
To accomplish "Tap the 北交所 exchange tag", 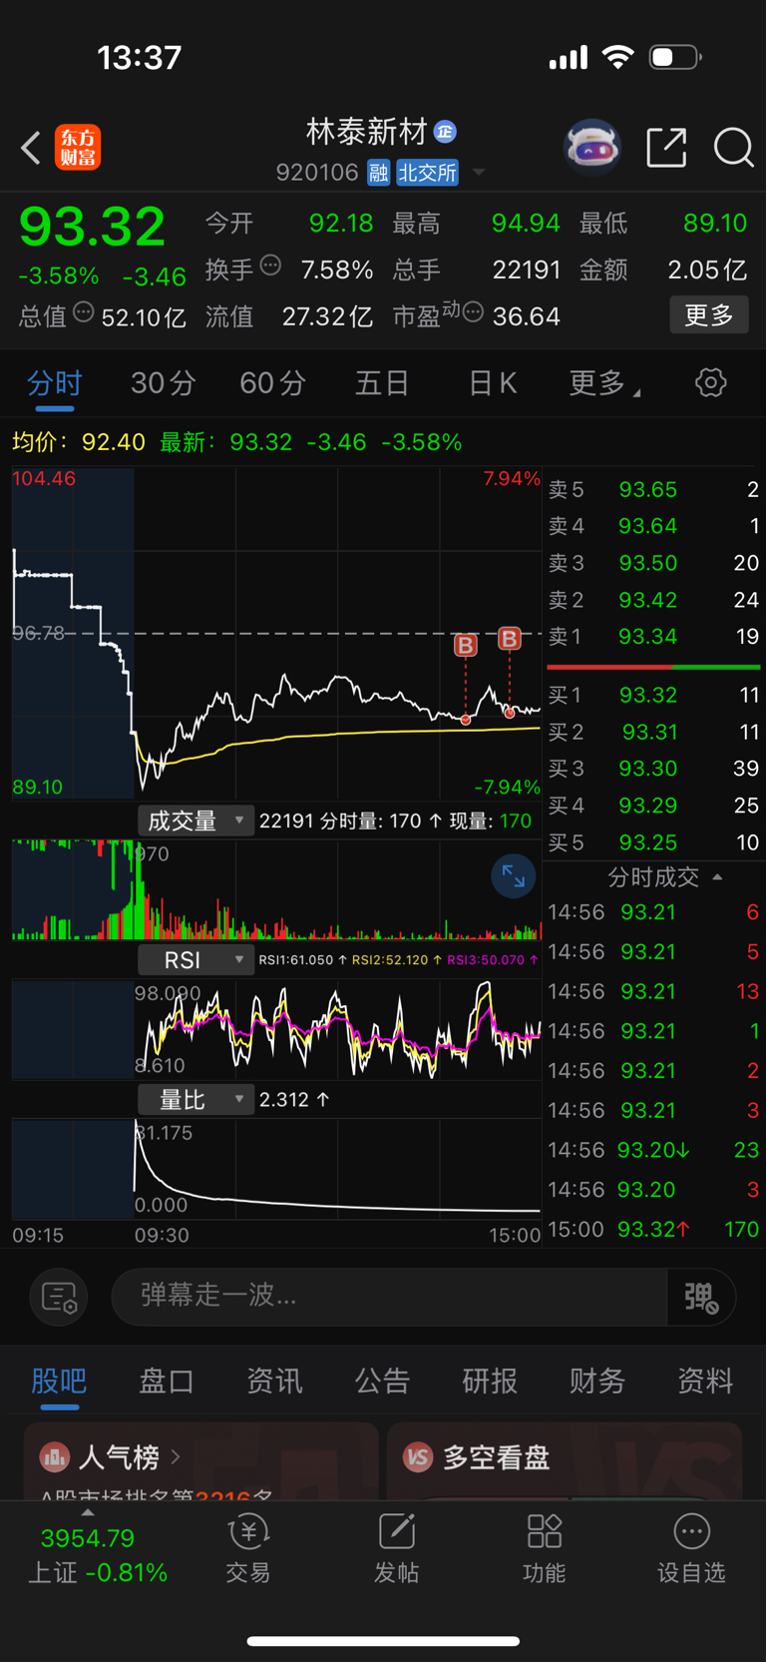I will tap(427, 173).
